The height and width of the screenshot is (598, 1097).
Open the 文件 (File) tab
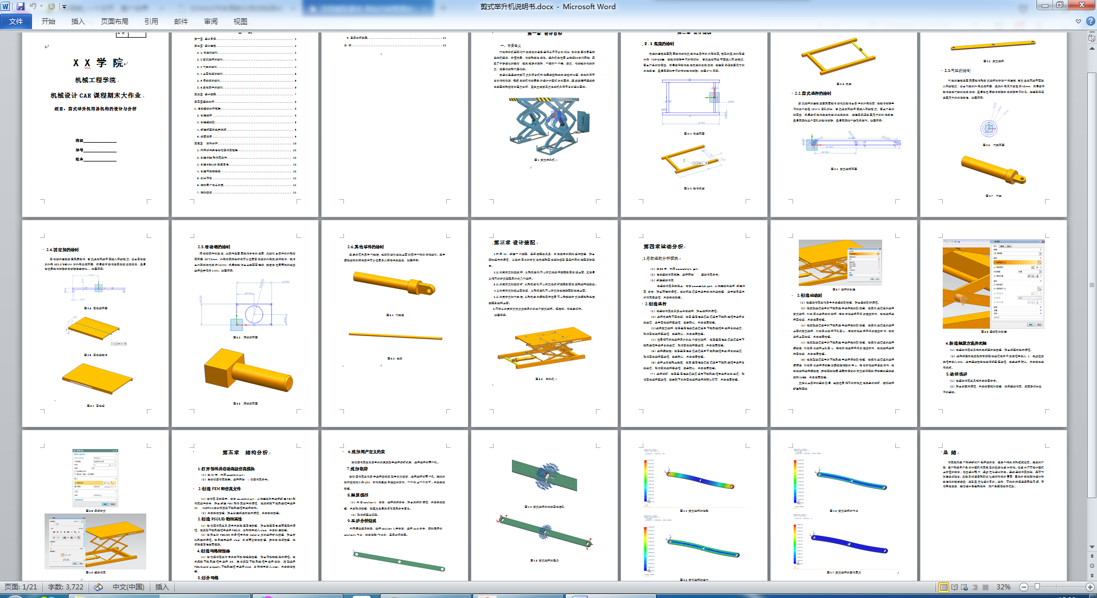click(16, 21)
